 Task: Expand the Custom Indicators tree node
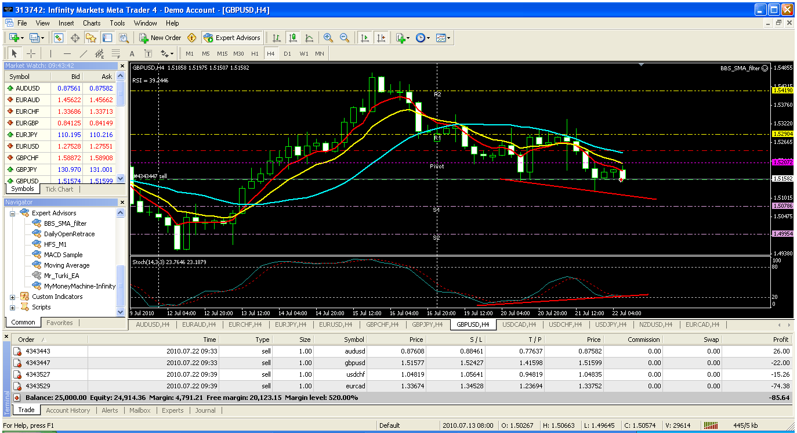(x=13, y=297)
